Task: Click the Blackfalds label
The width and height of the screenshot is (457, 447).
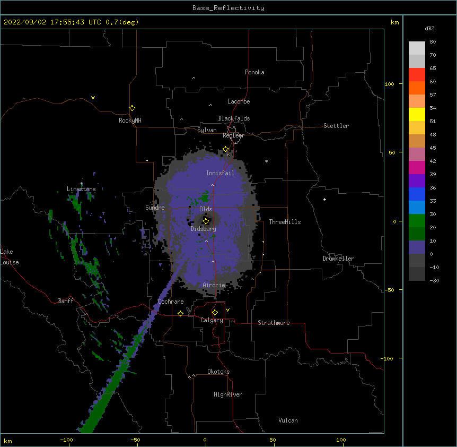Action: click(234, 118)
